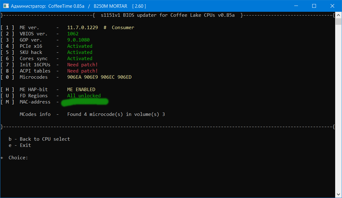Click the microcode 906EC entry
Viewport: 342px width, 198px height.
(x=108, y=77)
